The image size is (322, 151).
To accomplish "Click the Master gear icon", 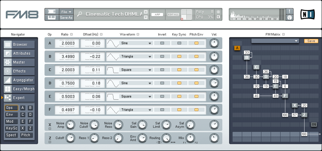I will click(x=8, y=62).
